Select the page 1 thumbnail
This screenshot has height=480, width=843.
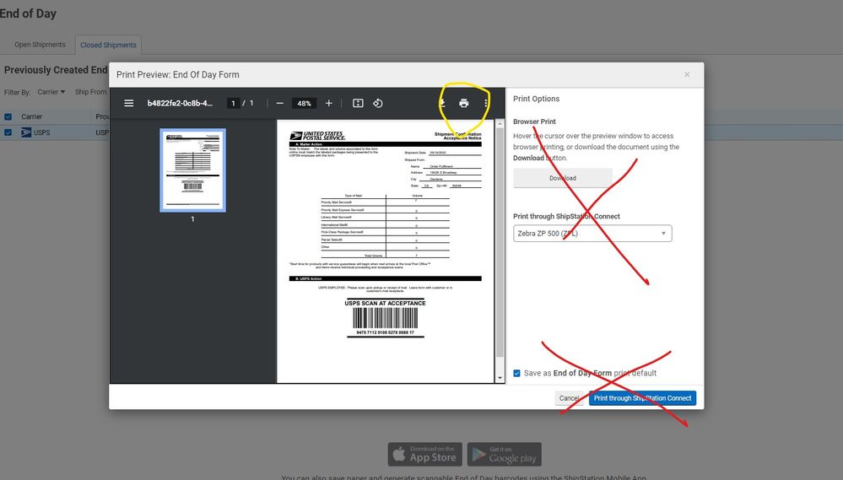click(192, 170)
